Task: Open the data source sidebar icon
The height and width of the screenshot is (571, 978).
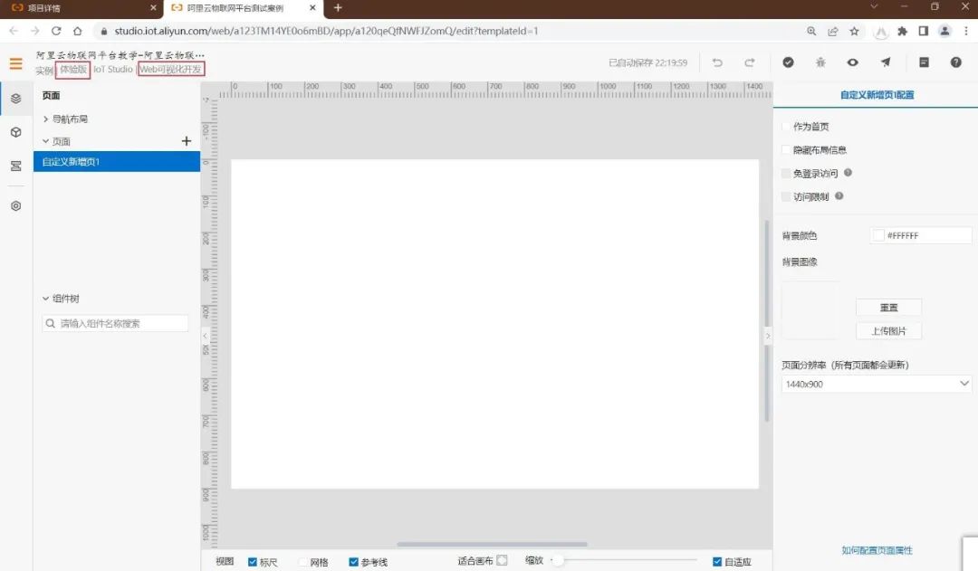Action: tap(16, 166)
